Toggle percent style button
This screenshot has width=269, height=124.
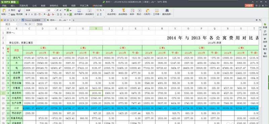click(x=101, y=10)
